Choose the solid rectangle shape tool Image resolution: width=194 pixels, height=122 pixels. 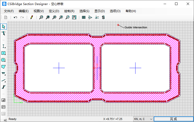tap(4, 53)
